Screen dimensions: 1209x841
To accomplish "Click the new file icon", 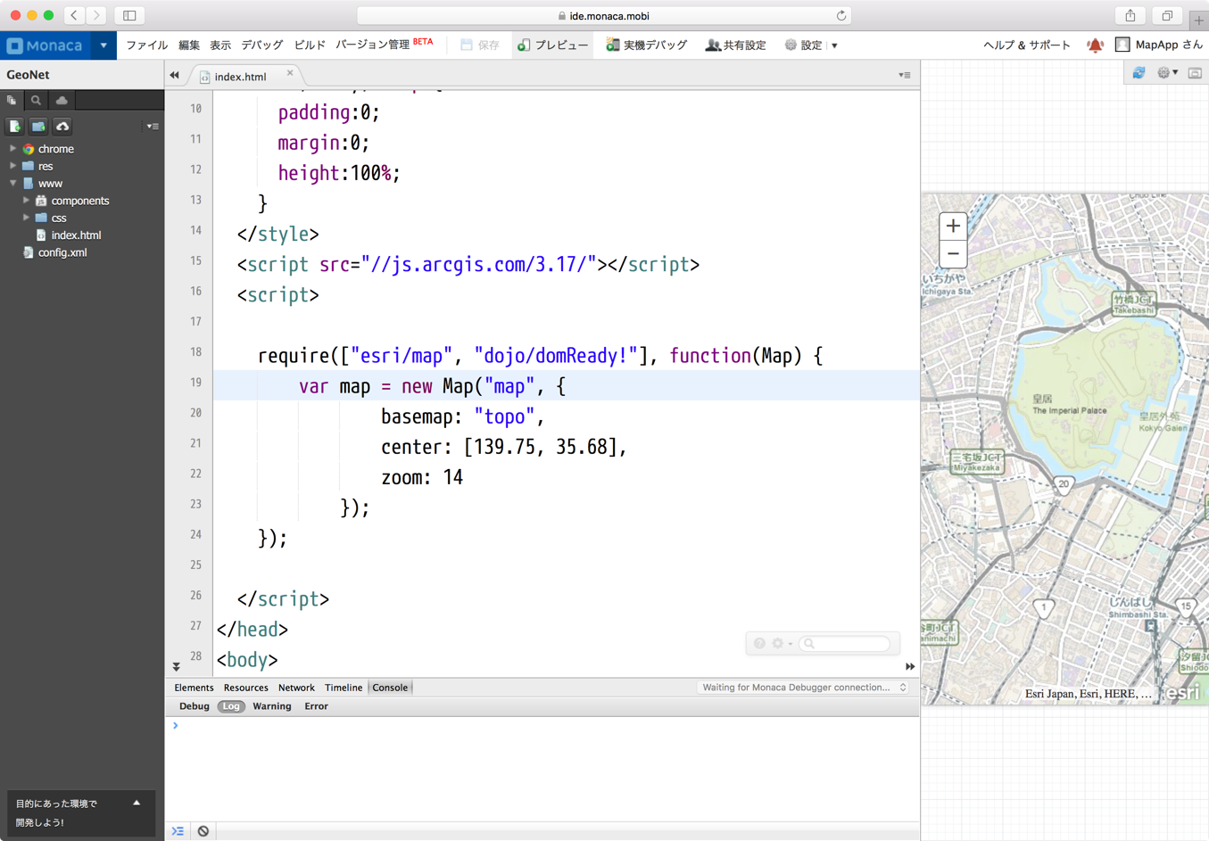I will tap(15, 127).
